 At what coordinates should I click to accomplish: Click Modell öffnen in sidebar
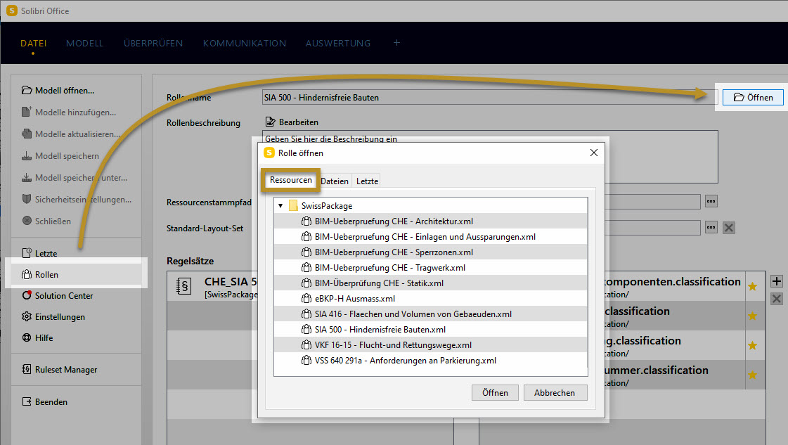(x=58, y=91)
